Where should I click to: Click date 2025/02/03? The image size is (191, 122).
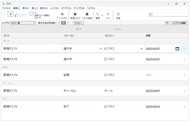153,107
